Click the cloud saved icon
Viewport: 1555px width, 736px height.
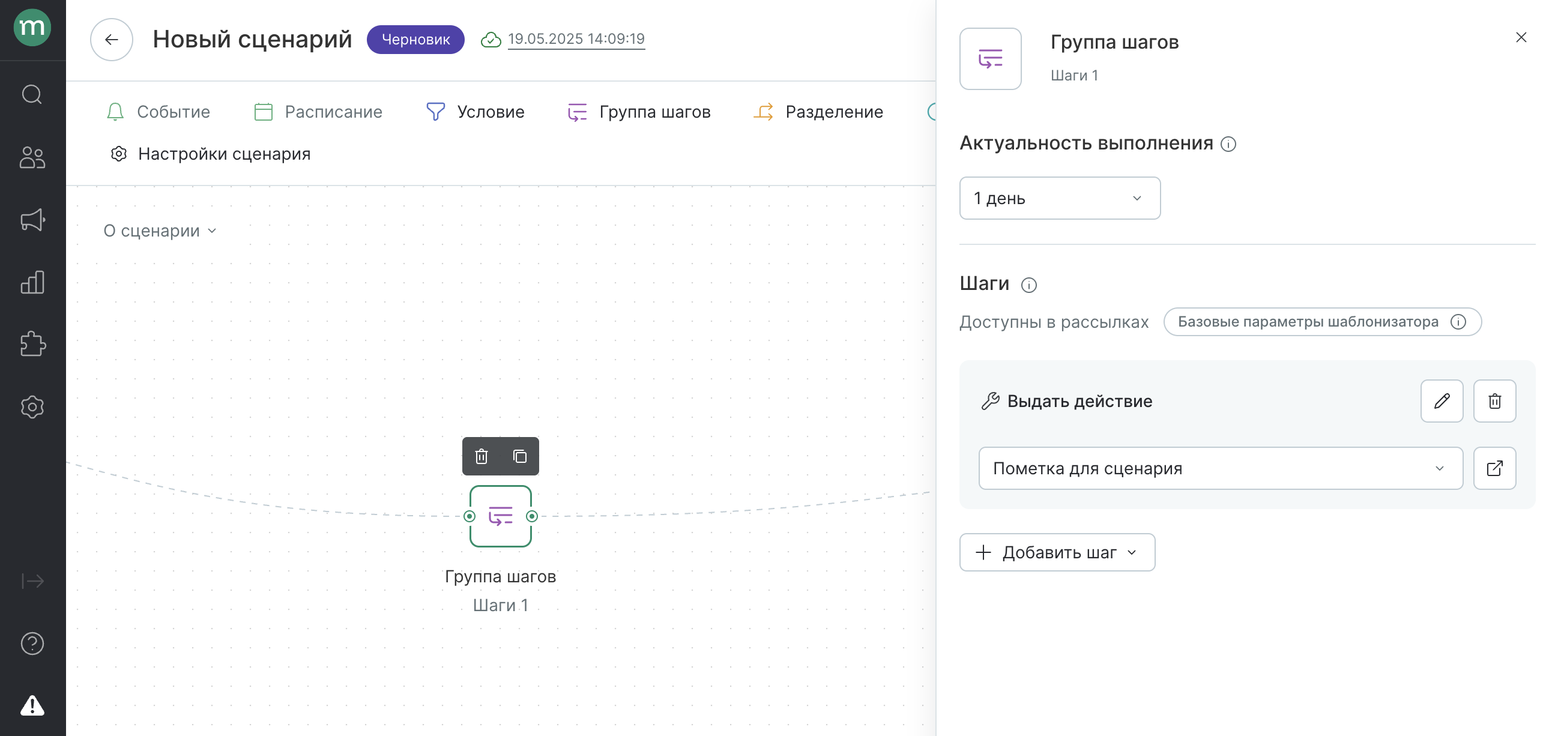(491, 40)
